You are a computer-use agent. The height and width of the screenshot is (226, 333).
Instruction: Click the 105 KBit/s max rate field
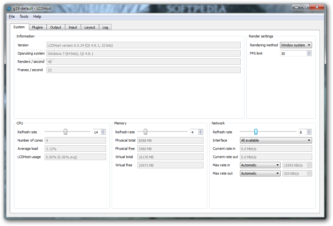295,174
